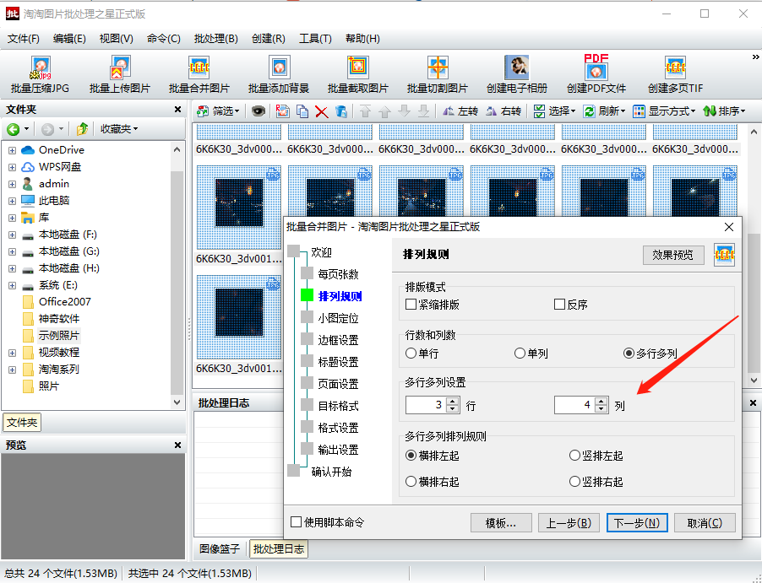Click the move down arrow icon

tap(404, 111)
